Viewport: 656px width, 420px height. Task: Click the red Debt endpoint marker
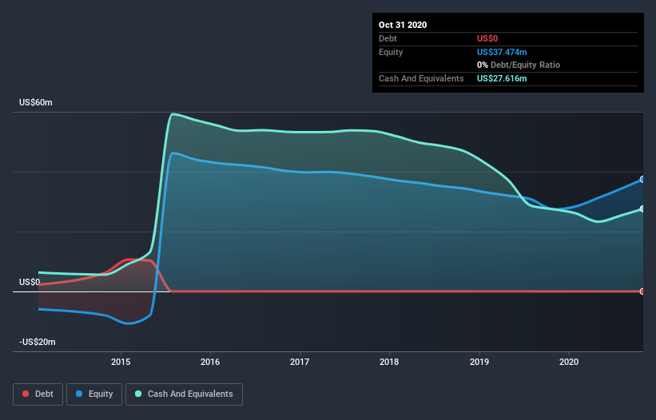642,291
